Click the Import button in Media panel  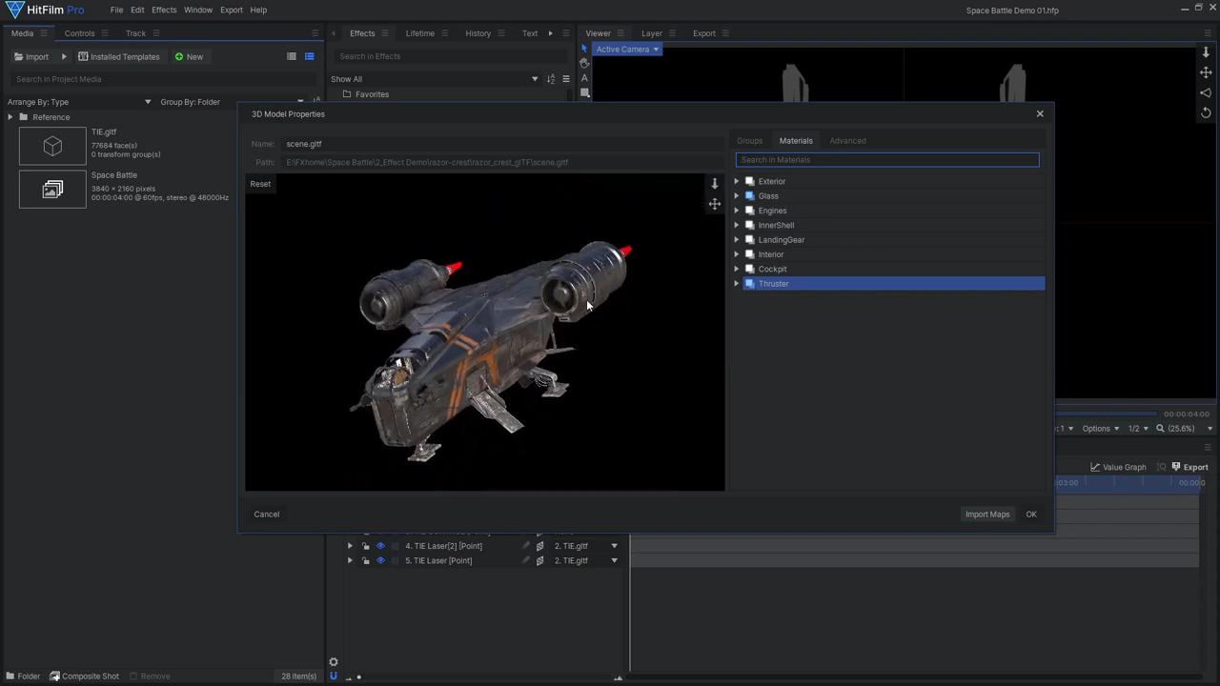(x=31, y=56)
